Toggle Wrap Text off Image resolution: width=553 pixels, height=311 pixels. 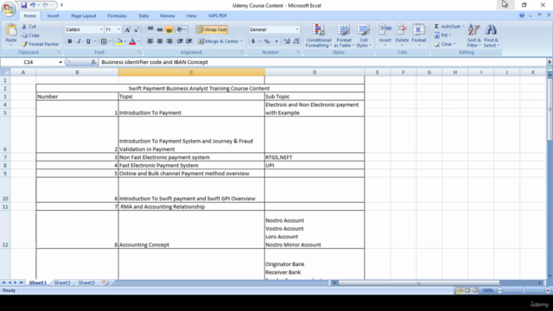(212, 29)
